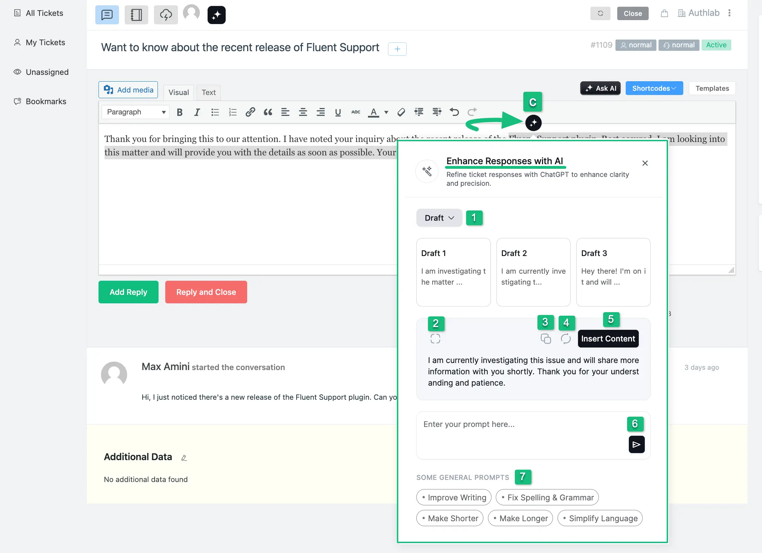
Task: Open Unassigned tickets in the sidebar
Action: pos(41,72)
